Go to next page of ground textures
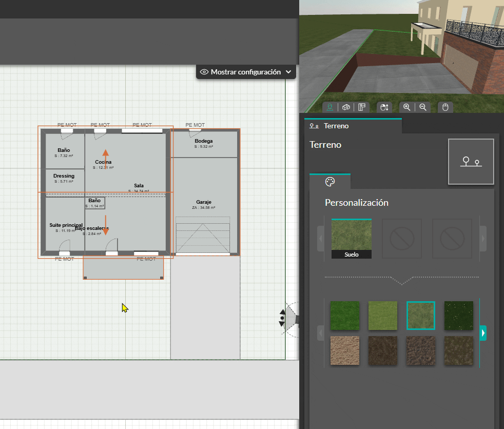Viewport: 504px width, 429px height. coord(483,333)
